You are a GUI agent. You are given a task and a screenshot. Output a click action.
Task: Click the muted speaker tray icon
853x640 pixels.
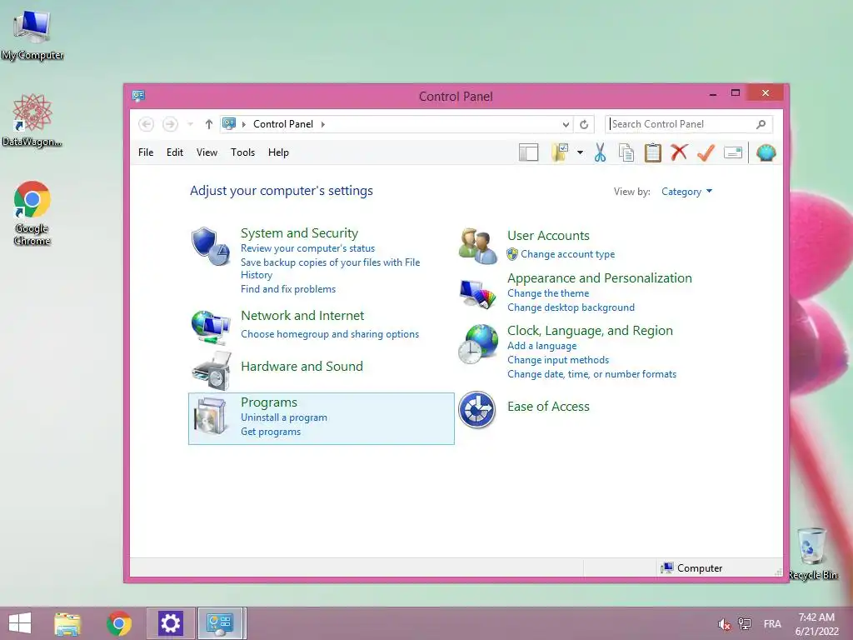724,624
